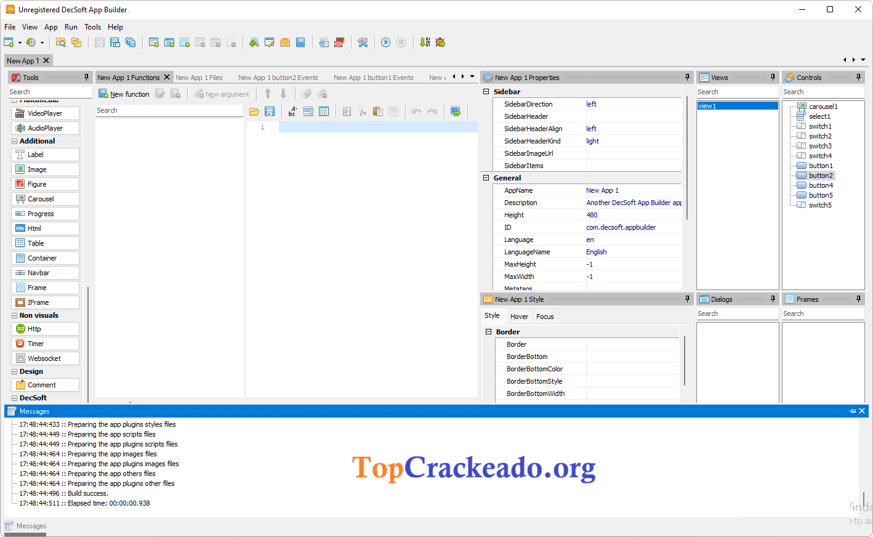Open a file using the folder icon in editor
This screenshot has height=537, width=873.
[x=254, y=111]
